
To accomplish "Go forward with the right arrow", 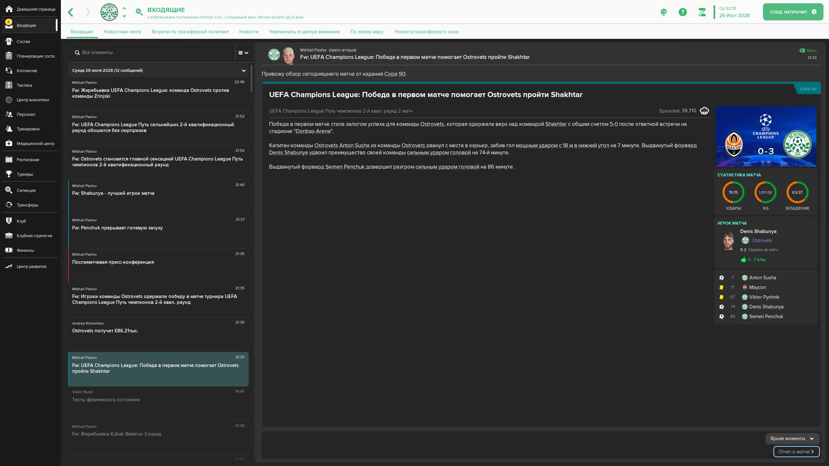I will pos(88,12).
